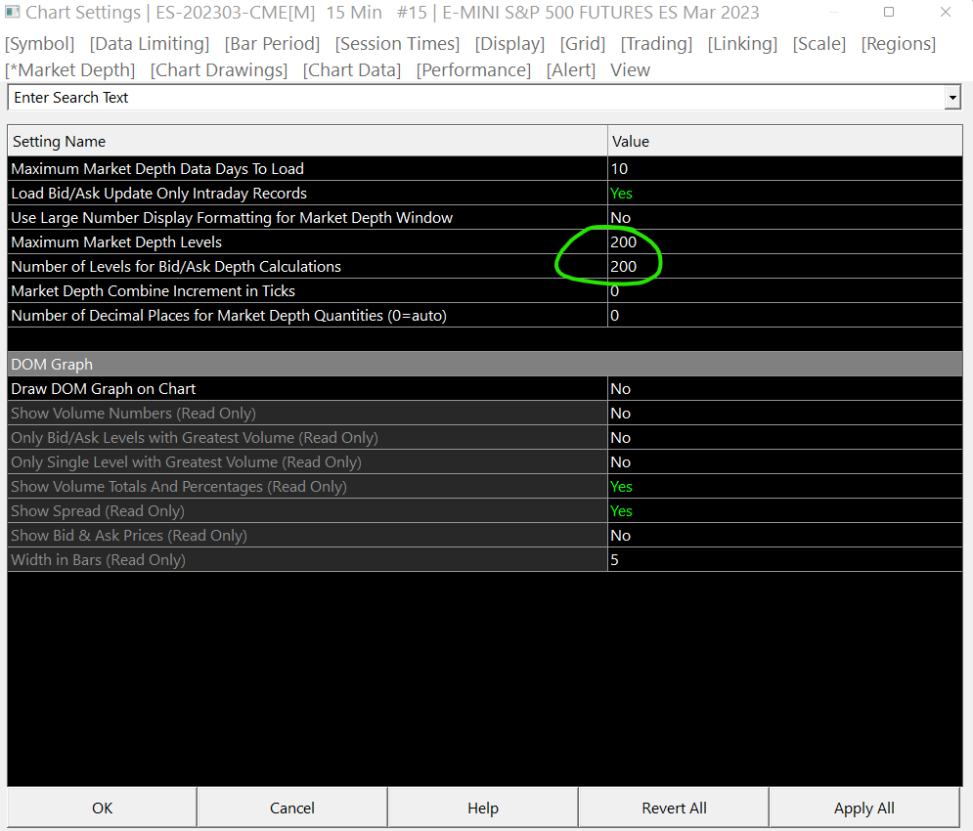Edit Maximum Market Depth Data Days value 10
This screenshot has height=831, width=973.
(785, 169)
